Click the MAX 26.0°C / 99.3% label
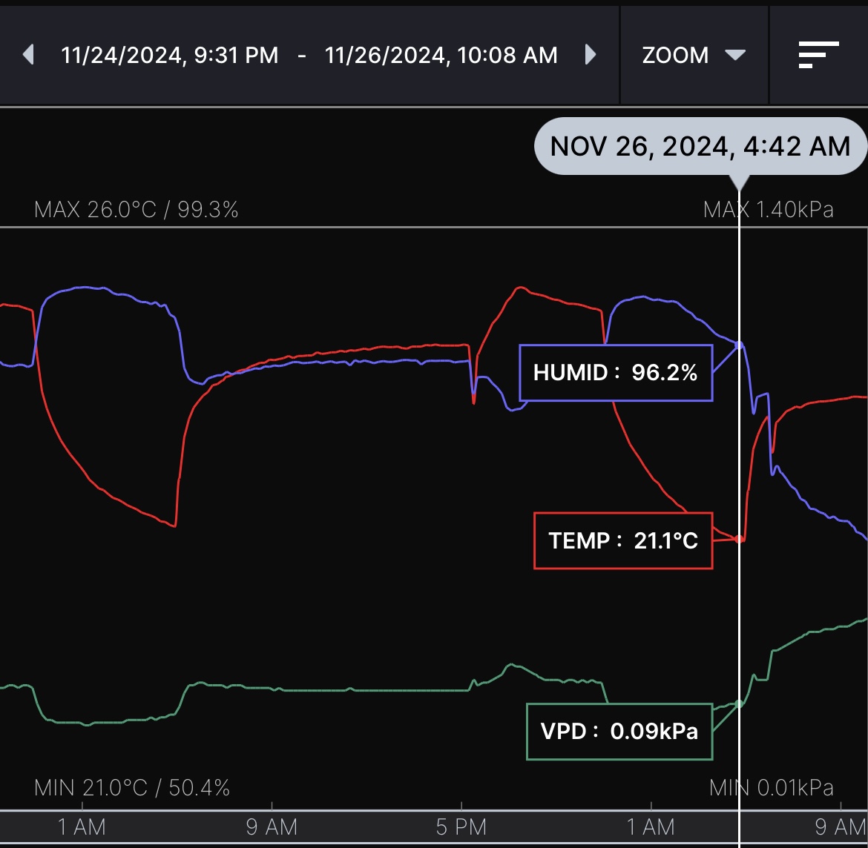Screen dimensions: 868x848 click(x=137, y=210)
